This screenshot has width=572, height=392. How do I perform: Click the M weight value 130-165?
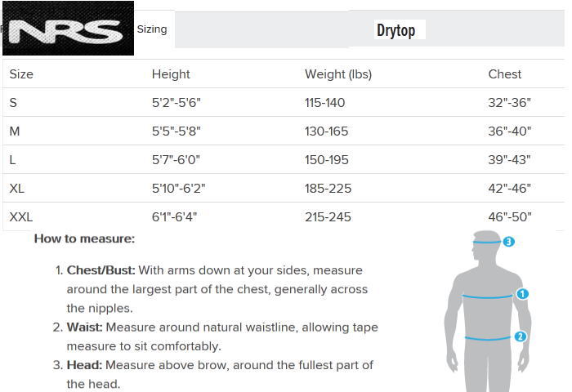327,131
